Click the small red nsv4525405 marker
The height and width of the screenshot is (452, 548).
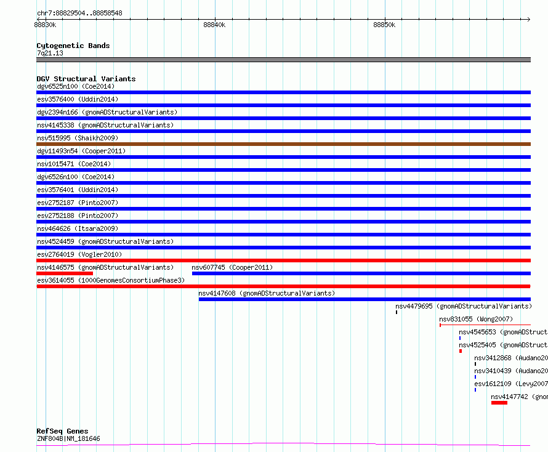point(461,351)
